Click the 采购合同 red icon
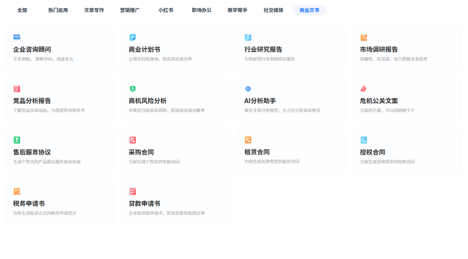Screen dimensions: 468x259 coord(133,140)
